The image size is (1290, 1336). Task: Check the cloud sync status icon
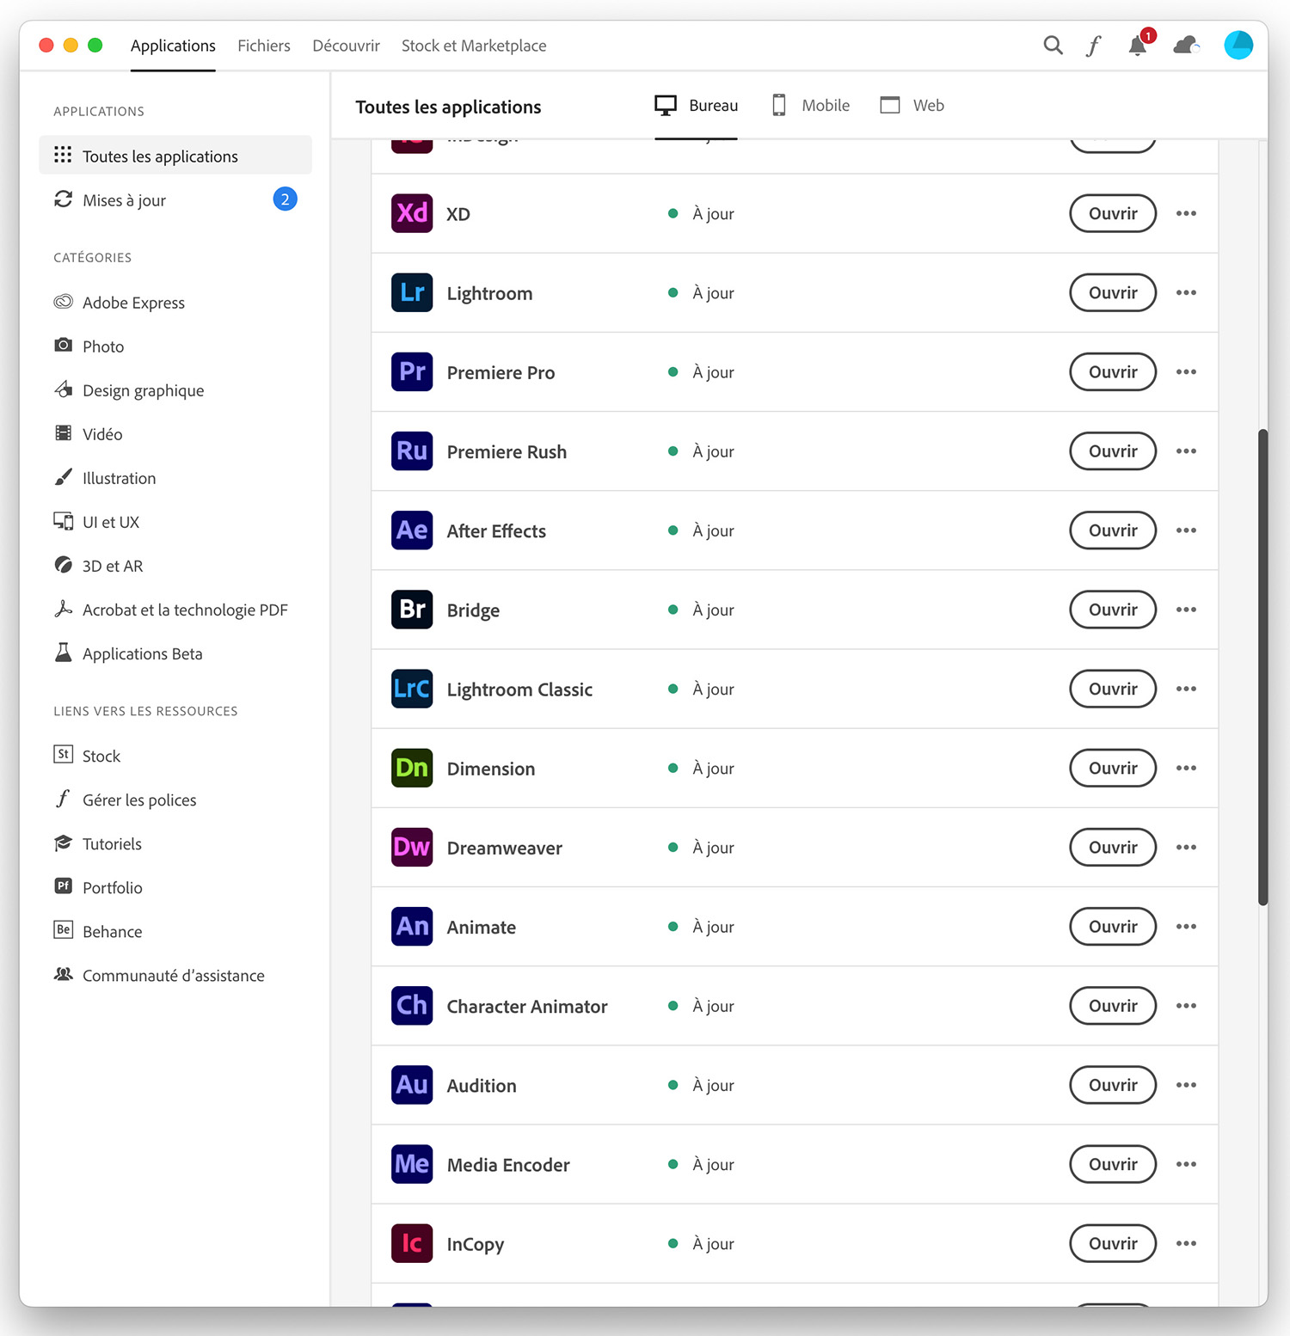click(x=1186, y=46)
